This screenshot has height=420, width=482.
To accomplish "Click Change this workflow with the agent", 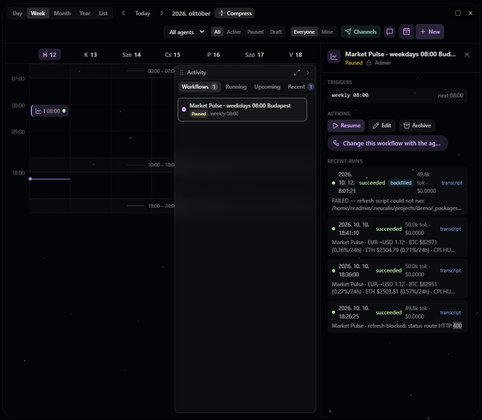I will tap(387, 143).
